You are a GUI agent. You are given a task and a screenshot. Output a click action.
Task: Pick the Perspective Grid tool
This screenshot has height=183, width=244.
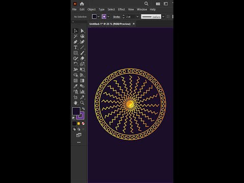coord(82,75)
